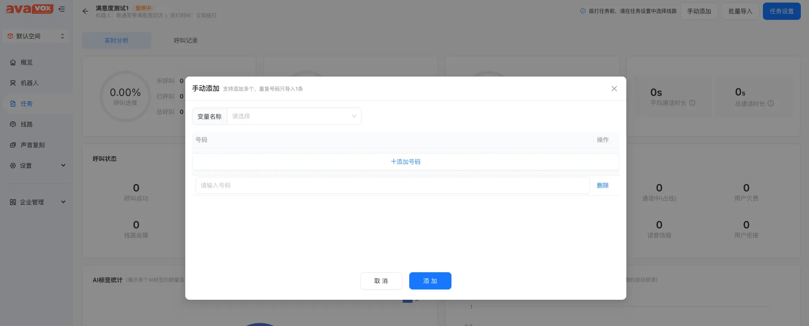Screen dimensions: 809x326
Task: Select the 实时分析 tab
Action: tap(116, 40)
